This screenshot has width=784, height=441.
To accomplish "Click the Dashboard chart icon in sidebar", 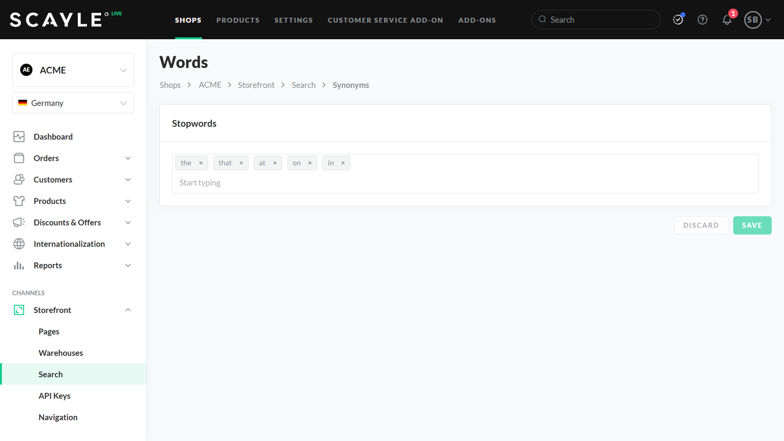I will pos(19,137).
